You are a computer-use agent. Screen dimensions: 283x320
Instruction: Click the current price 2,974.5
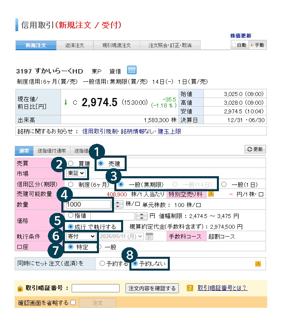point(100,102)
